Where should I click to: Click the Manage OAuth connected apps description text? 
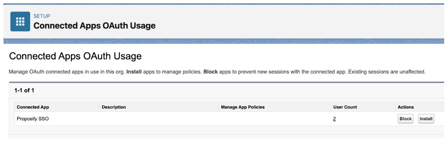click(x=217, y=72)
